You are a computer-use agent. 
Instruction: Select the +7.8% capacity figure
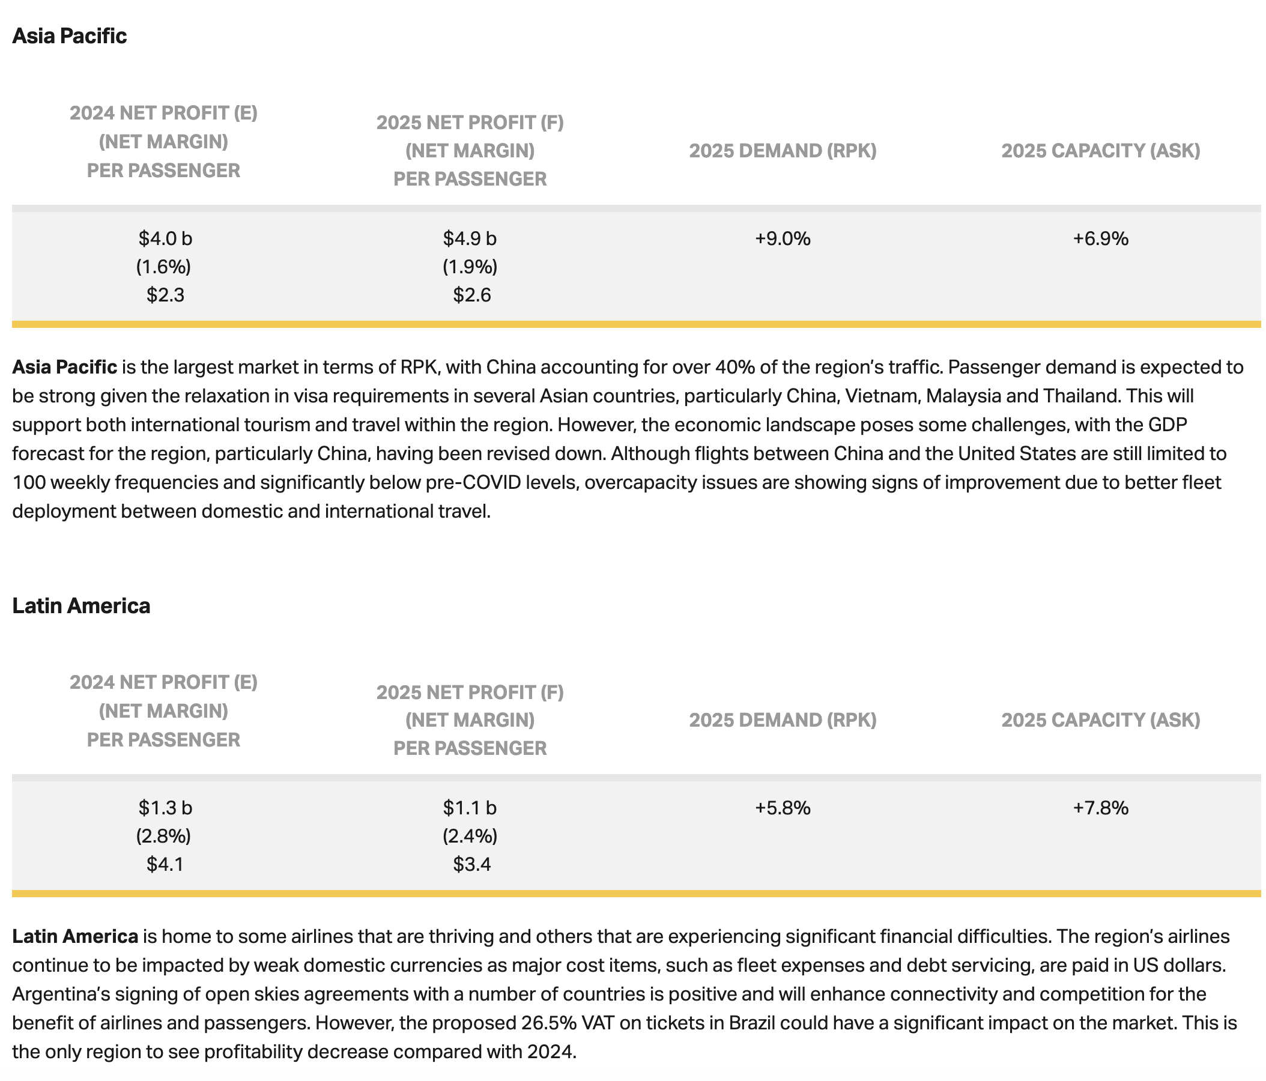click(1100, 808)
